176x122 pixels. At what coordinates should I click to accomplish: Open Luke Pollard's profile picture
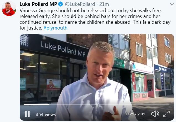click(x=9, y=9)
